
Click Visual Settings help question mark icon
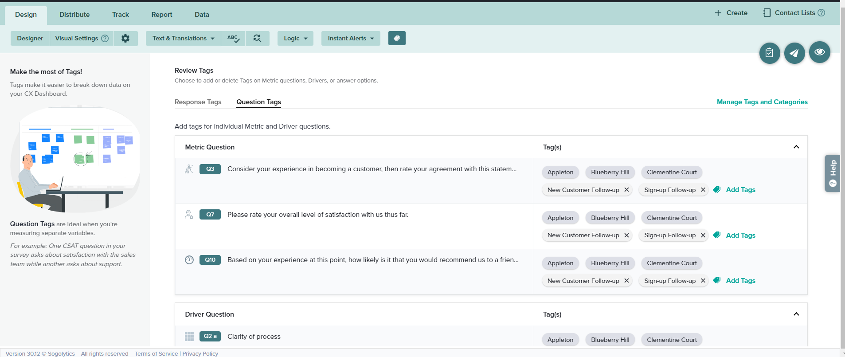(105, 39)
